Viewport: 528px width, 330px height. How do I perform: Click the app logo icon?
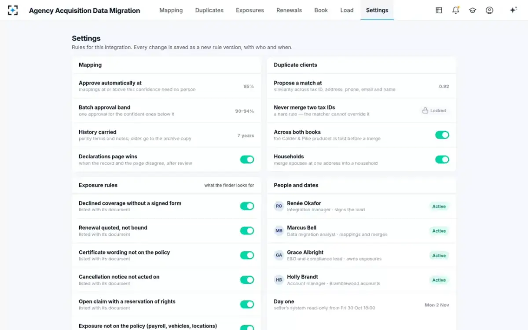(x=13, y=10)
